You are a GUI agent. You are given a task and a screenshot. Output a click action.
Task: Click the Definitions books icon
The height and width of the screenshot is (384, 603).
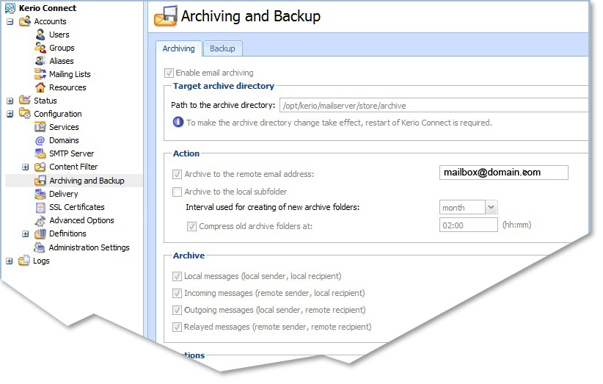click(x=40, y=233)
